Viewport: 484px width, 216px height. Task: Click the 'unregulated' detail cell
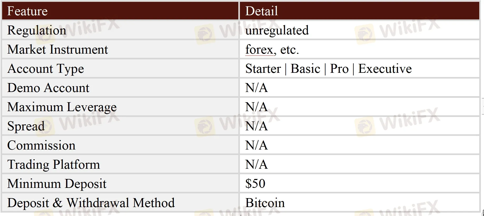[277, 30]
